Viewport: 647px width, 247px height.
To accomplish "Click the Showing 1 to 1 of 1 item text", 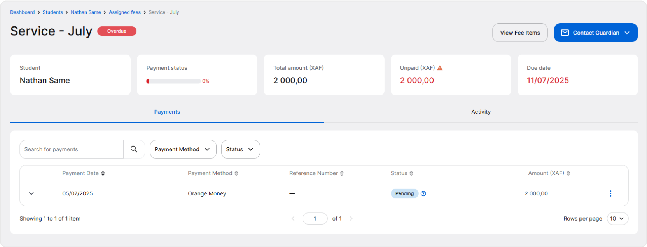I will coord(50,219).
